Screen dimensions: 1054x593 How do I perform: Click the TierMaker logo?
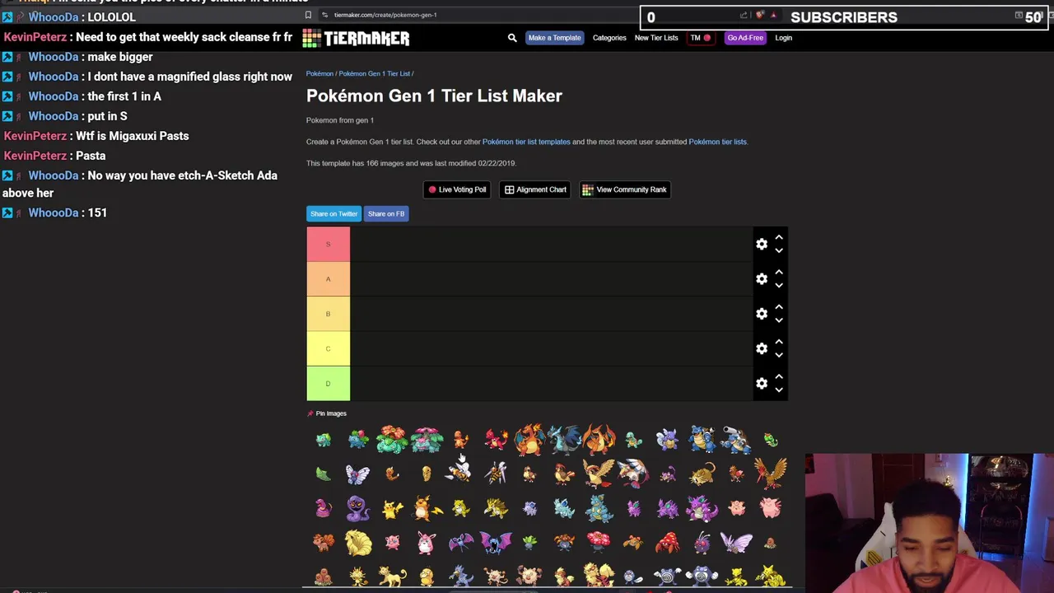click(356, 38)
